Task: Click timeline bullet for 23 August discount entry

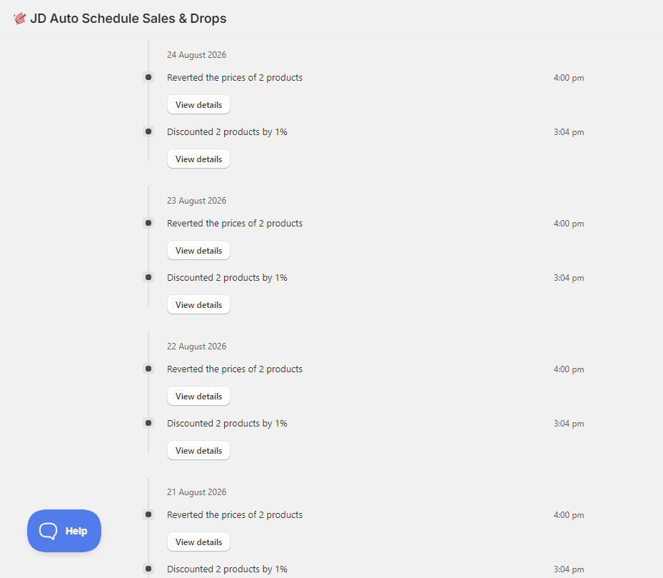Action: (x=148, y=277)
